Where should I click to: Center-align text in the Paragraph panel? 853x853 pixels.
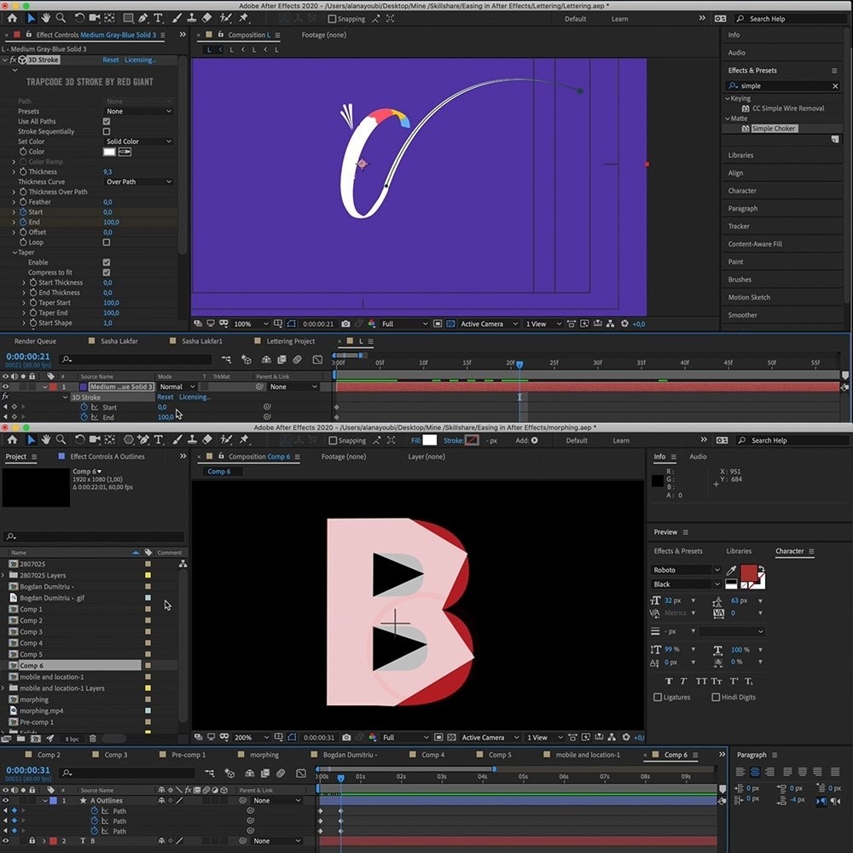click(x=755, y=771)
